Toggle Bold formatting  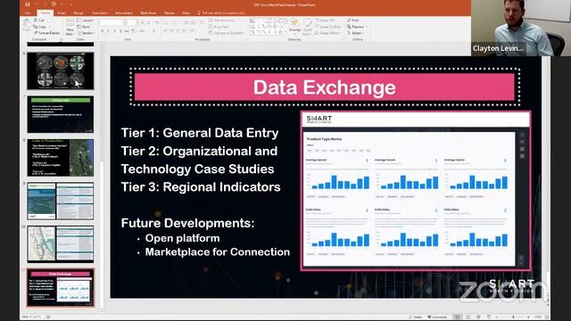[103, 31]
